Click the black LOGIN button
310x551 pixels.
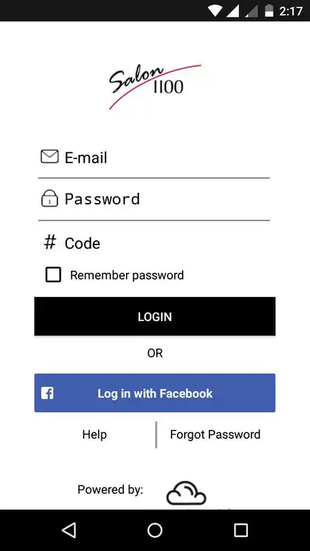(155, 317)
